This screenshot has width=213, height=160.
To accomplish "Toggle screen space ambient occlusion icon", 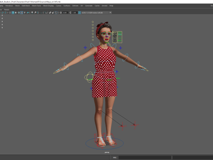I will (32, 13).
